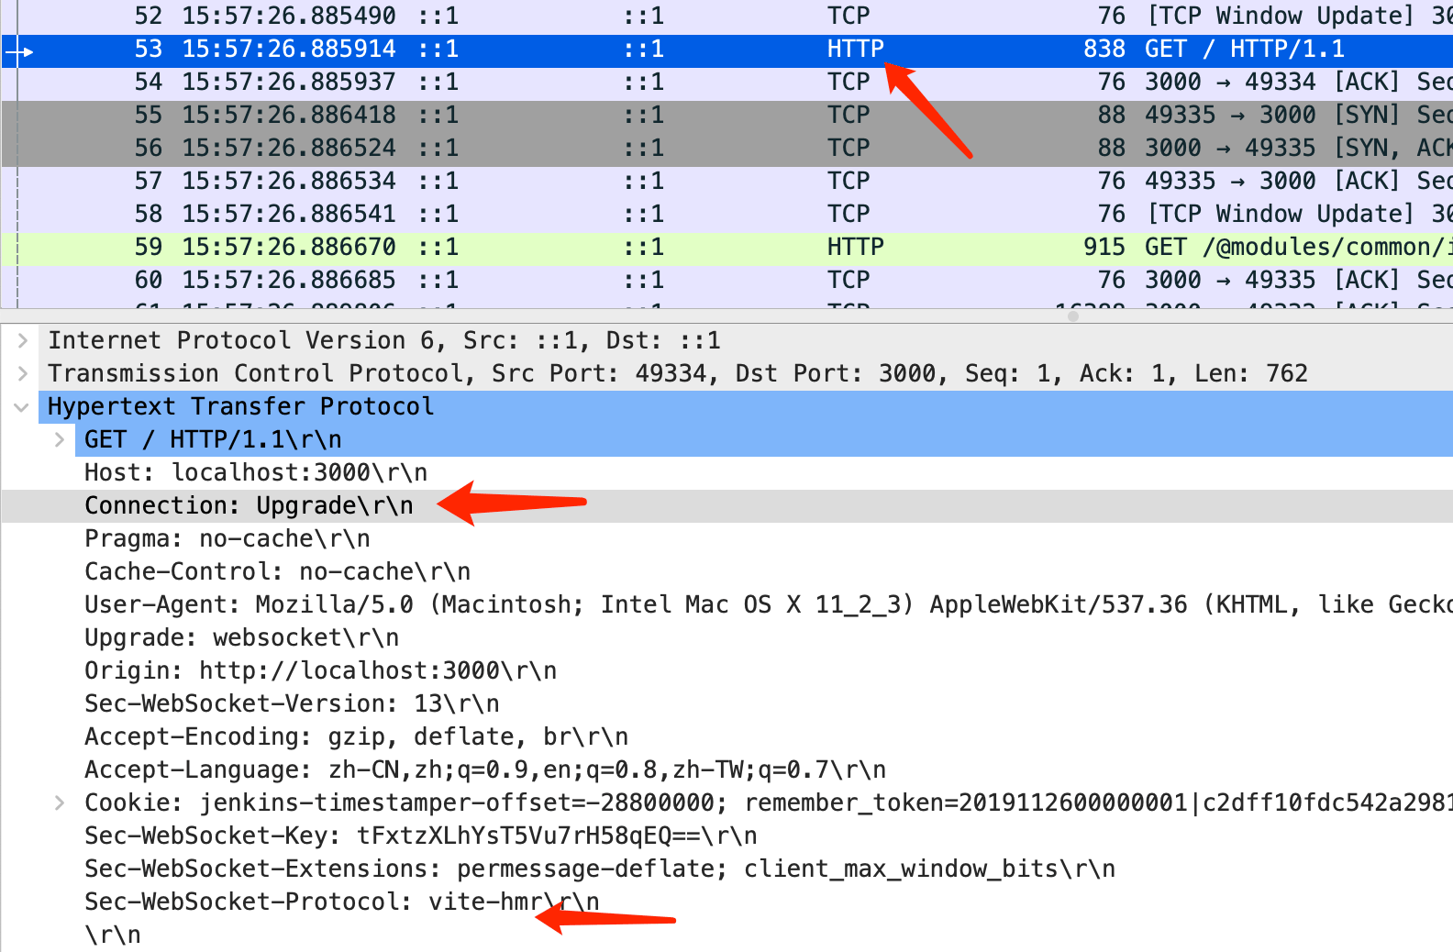1453x952 pixels.
Task: Select packet 55 SYN row
Action: click(x=726, y=116)
